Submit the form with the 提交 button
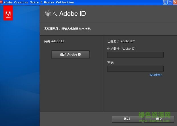 [159, 119]
